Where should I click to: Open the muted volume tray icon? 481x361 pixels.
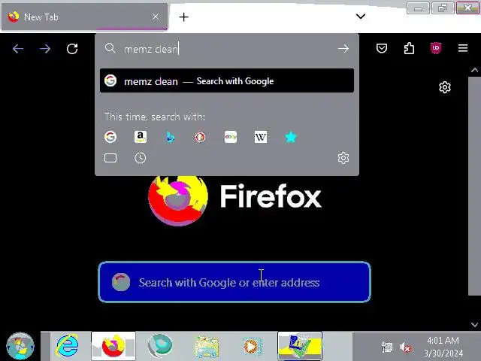[405, 347]
